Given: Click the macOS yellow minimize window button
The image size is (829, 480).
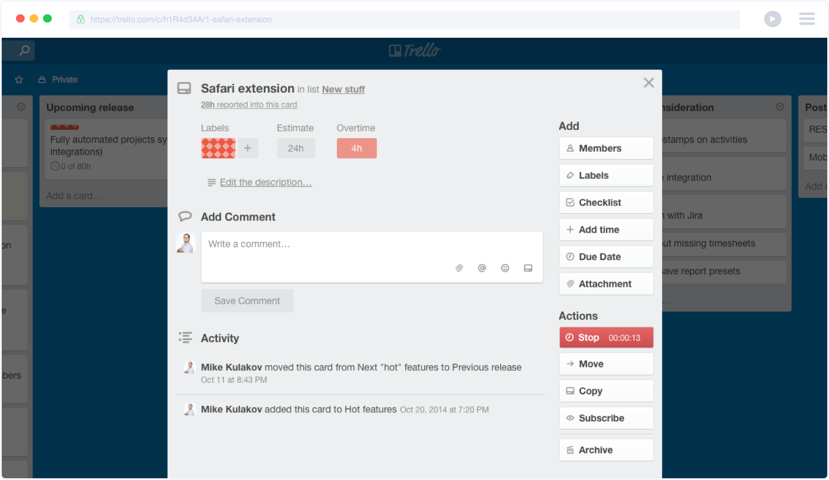Looking at the screenshot, I should coord(34,18).
